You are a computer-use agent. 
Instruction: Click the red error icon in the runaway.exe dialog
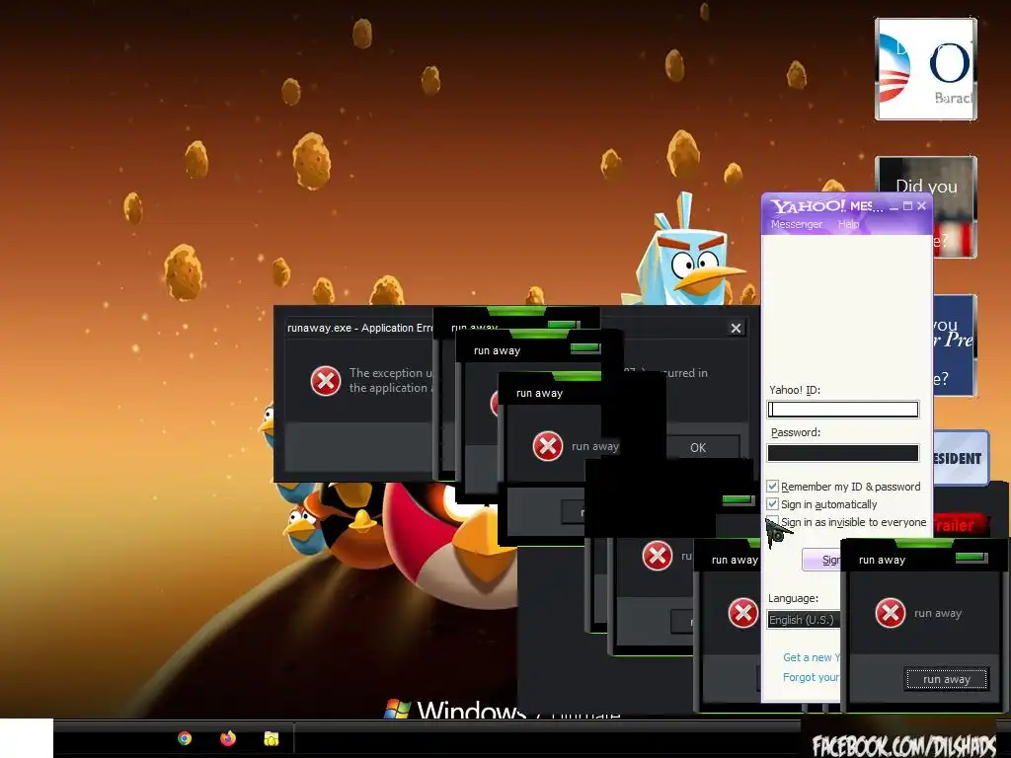click(x=326, y=381)
